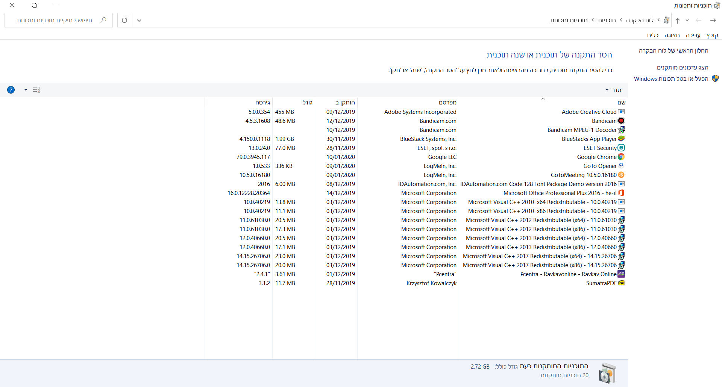
Task: Select the Visual C++ 2012 (x86) installer icon
Action: pos(621,229)
